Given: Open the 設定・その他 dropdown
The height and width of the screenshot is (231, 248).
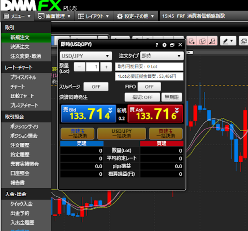Looking at the screenshot, I should pyautogui.click(x=136, y=16).
